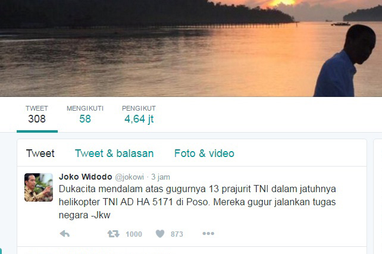Viewport: 382px width, 254px height.
Task: Switch to the Foto & video tab
Action: click(x=204, y=153)
